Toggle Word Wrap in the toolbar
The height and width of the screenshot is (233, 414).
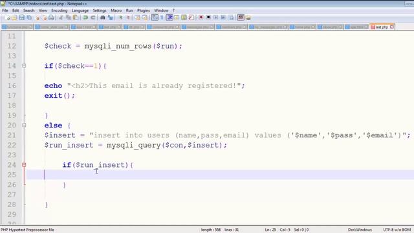pos(155,17)
